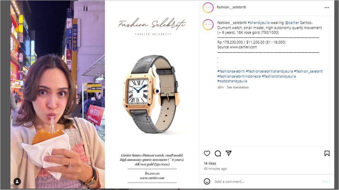Visit the @cartier mention link
This screenshot has height=190, width=339.
point(292,23)
